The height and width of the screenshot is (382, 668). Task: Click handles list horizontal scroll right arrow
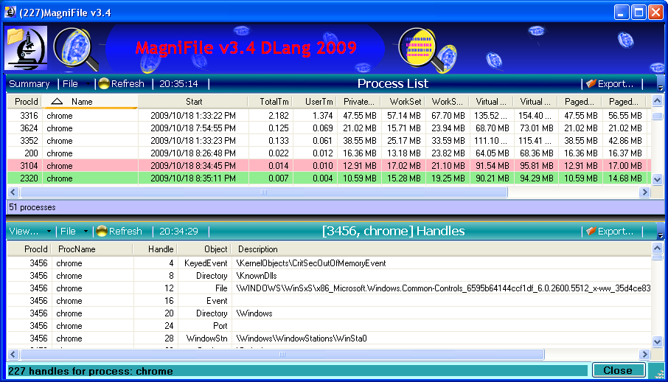click(645, 354)
